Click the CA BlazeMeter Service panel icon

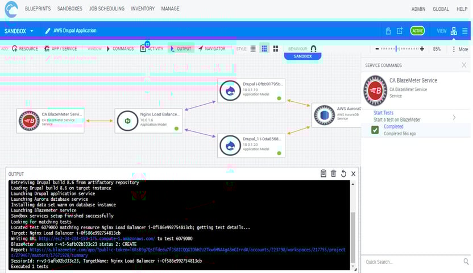click(375, 90)
